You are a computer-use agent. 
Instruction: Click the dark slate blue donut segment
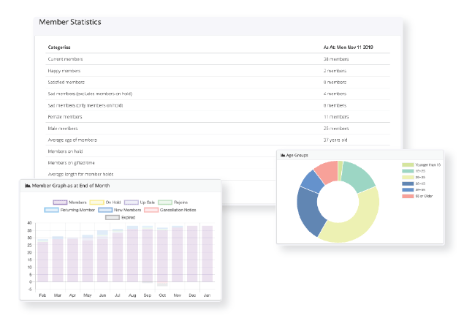click(308, 211)
